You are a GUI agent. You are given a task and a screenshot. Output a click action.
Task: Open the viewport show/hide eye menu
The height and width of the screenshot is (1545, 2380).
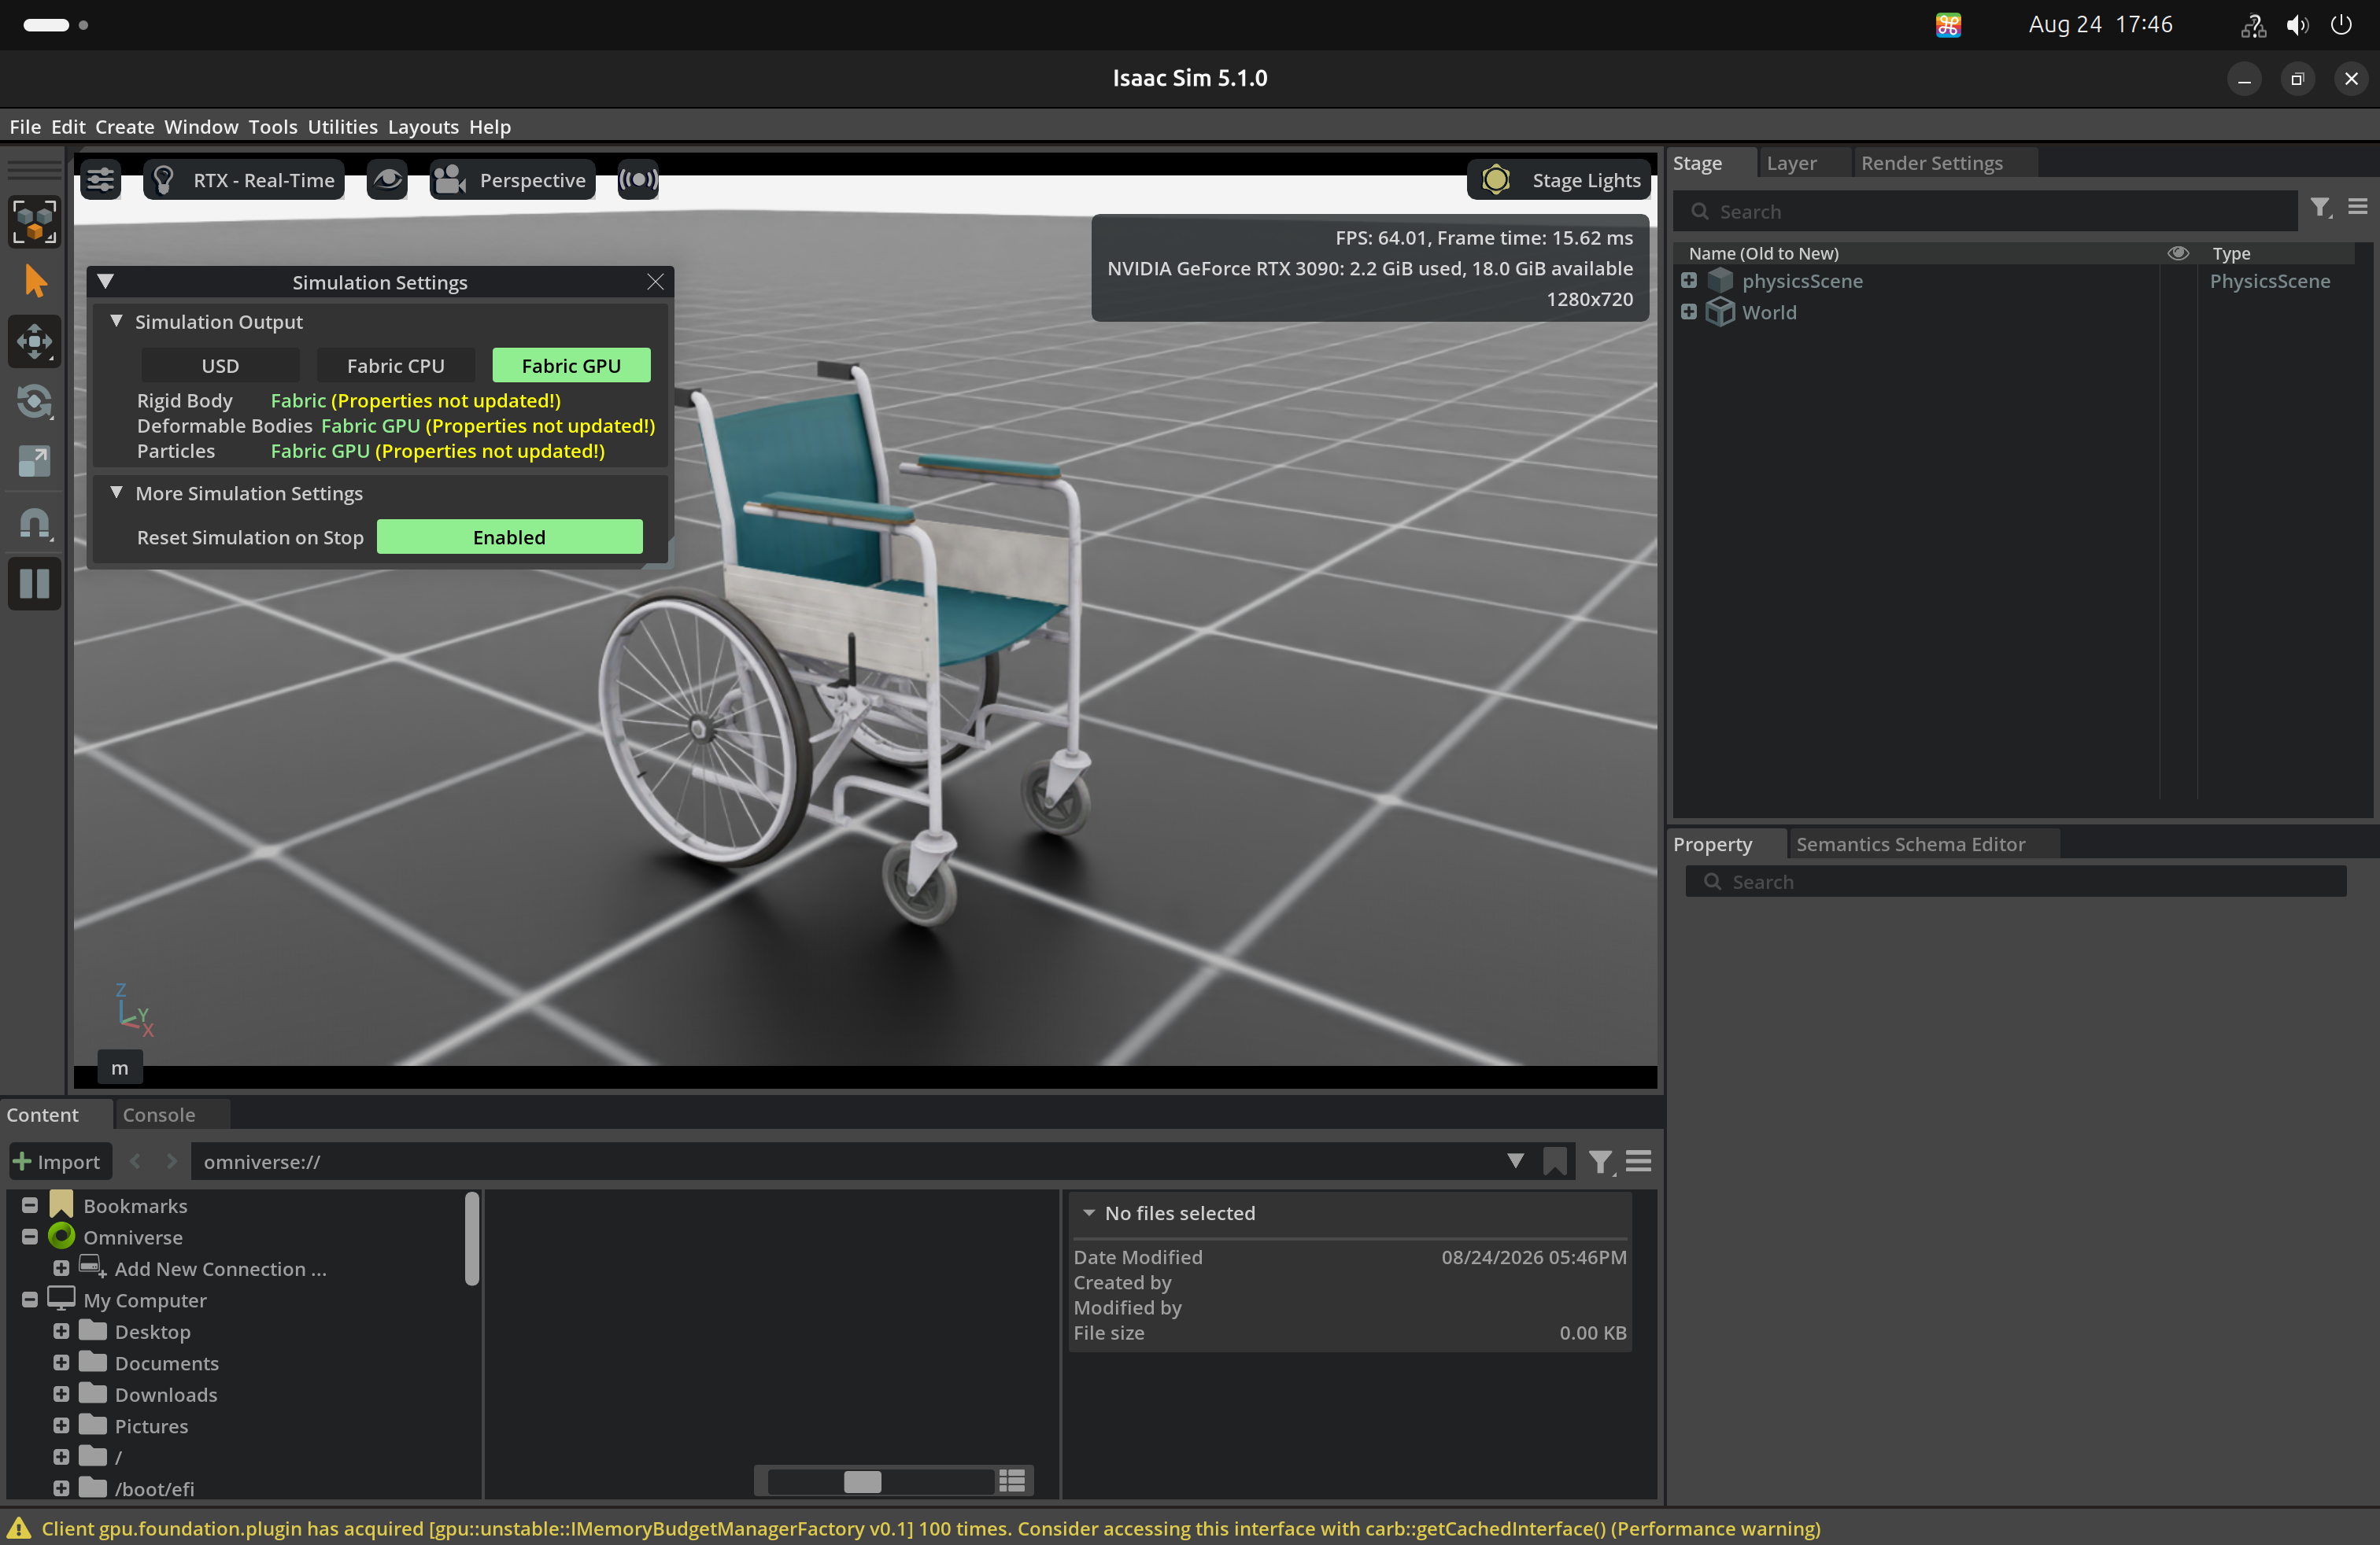coord(388,180)
